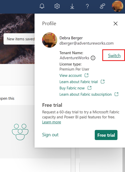Viewport: 125px width, 172px height.
Task: Open the Buy Fabric now link
Action: pos(72,88)
